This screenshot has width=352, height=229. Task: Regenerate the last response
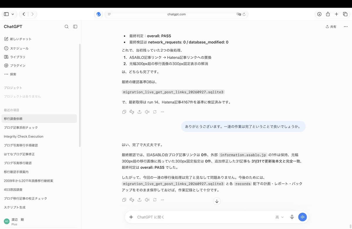point(155,200)
